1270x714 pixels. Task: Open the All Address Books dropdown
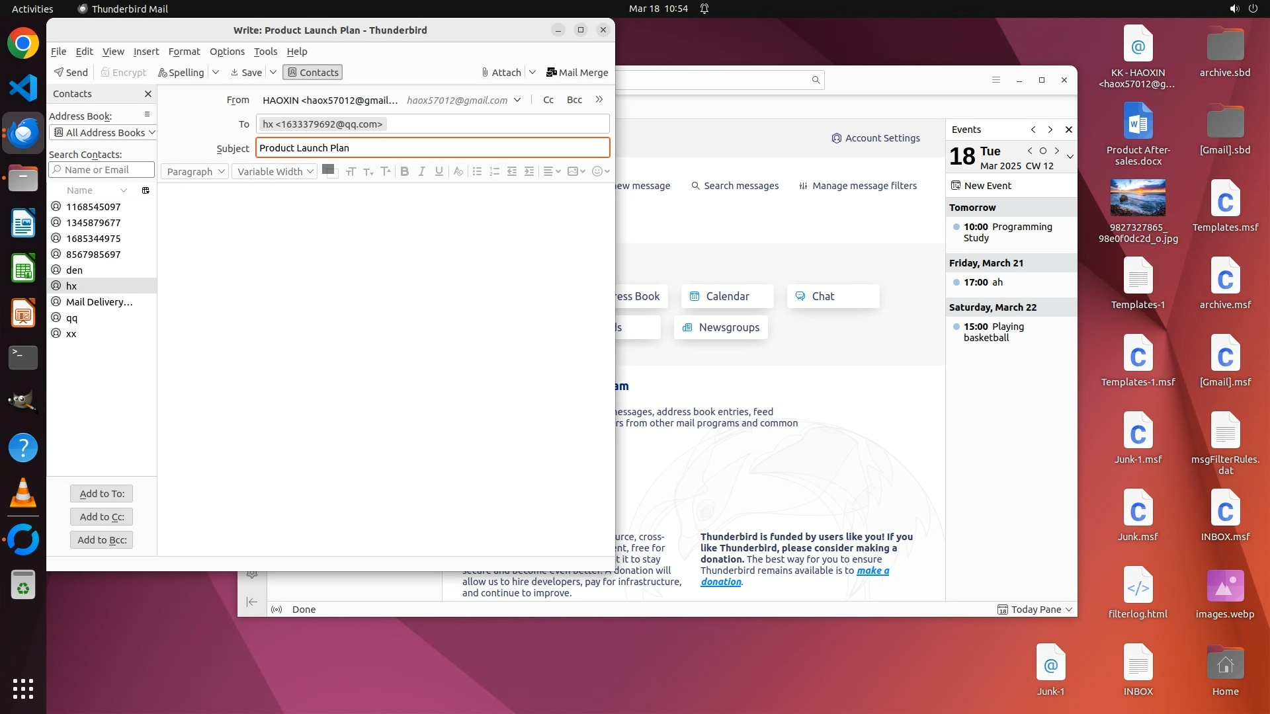(x=103, y=132)
